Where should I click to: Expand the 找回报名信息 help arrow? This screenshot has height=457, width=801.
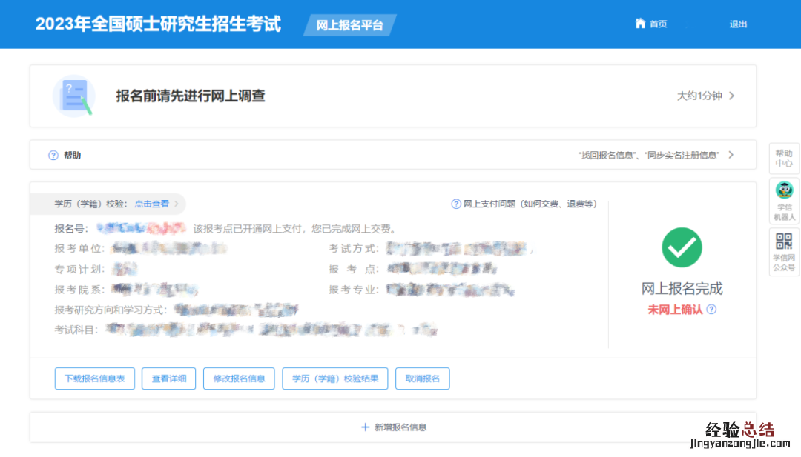[731, 155]
